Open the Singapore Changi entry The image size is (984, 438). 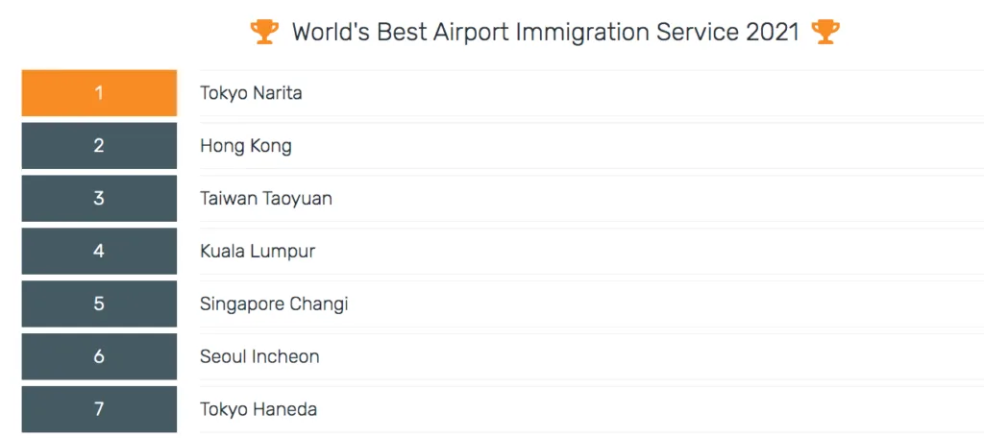point(274,304)
